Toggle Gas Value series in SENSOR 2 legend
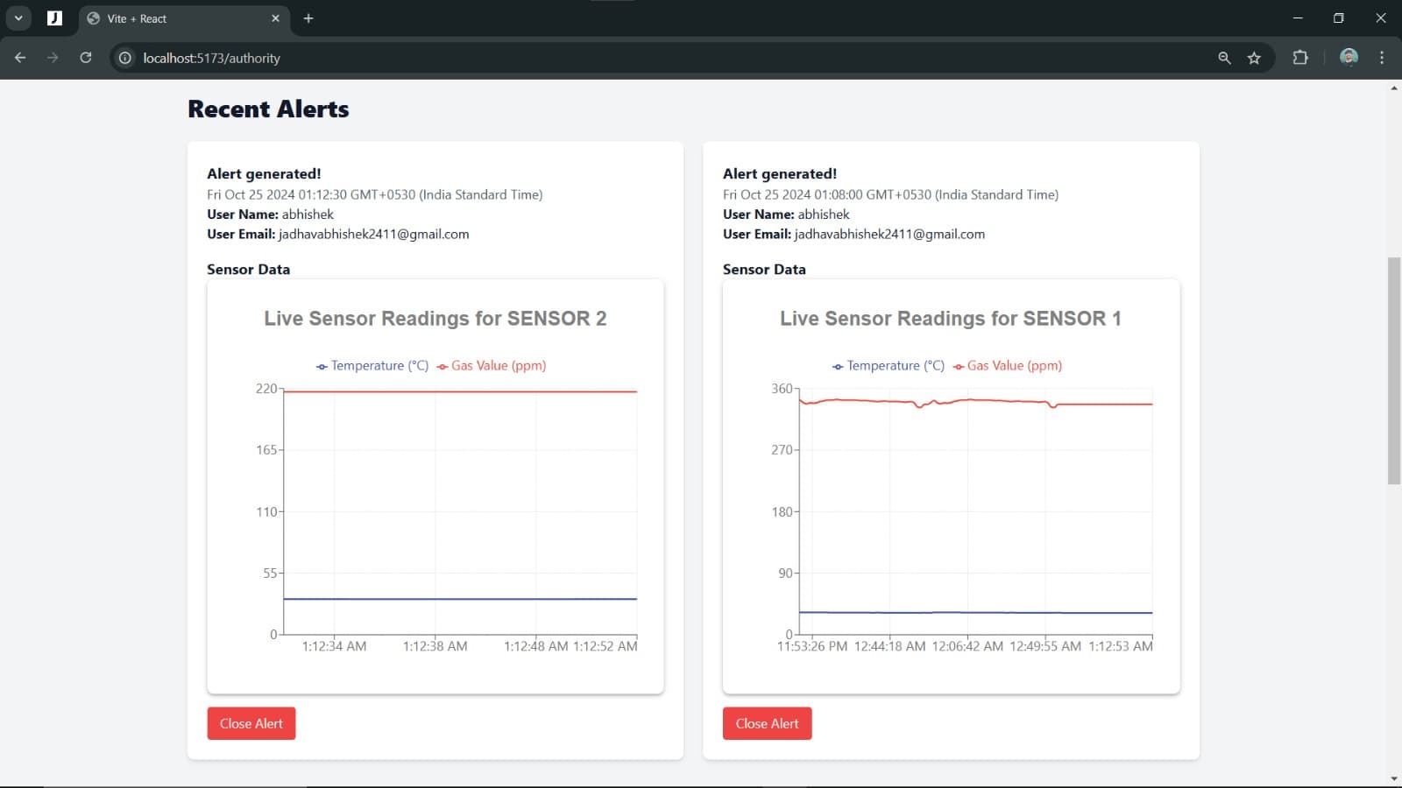This screenshot has height=788, width=1402. coord(492,366)
